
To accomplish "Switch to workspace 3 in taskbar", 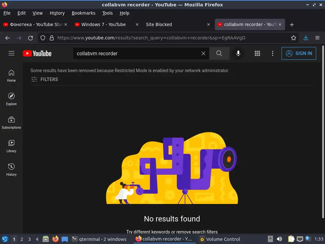I will click(x=30, y=239).
